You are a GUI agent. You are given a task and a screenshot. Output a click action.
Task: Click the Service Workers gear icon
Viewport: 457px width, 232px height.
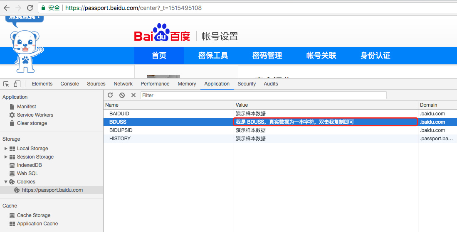(x=12, y=115)
